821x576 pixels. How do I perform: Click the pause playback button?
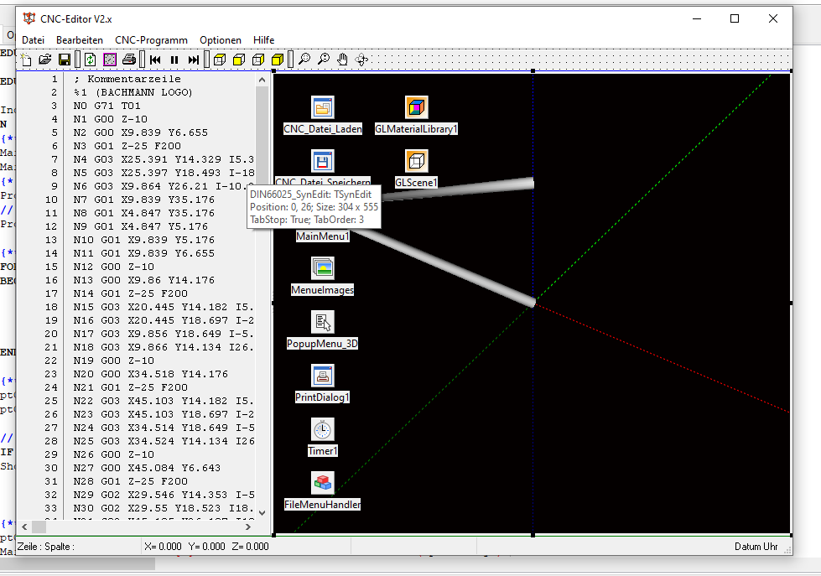tap(174, 60)
